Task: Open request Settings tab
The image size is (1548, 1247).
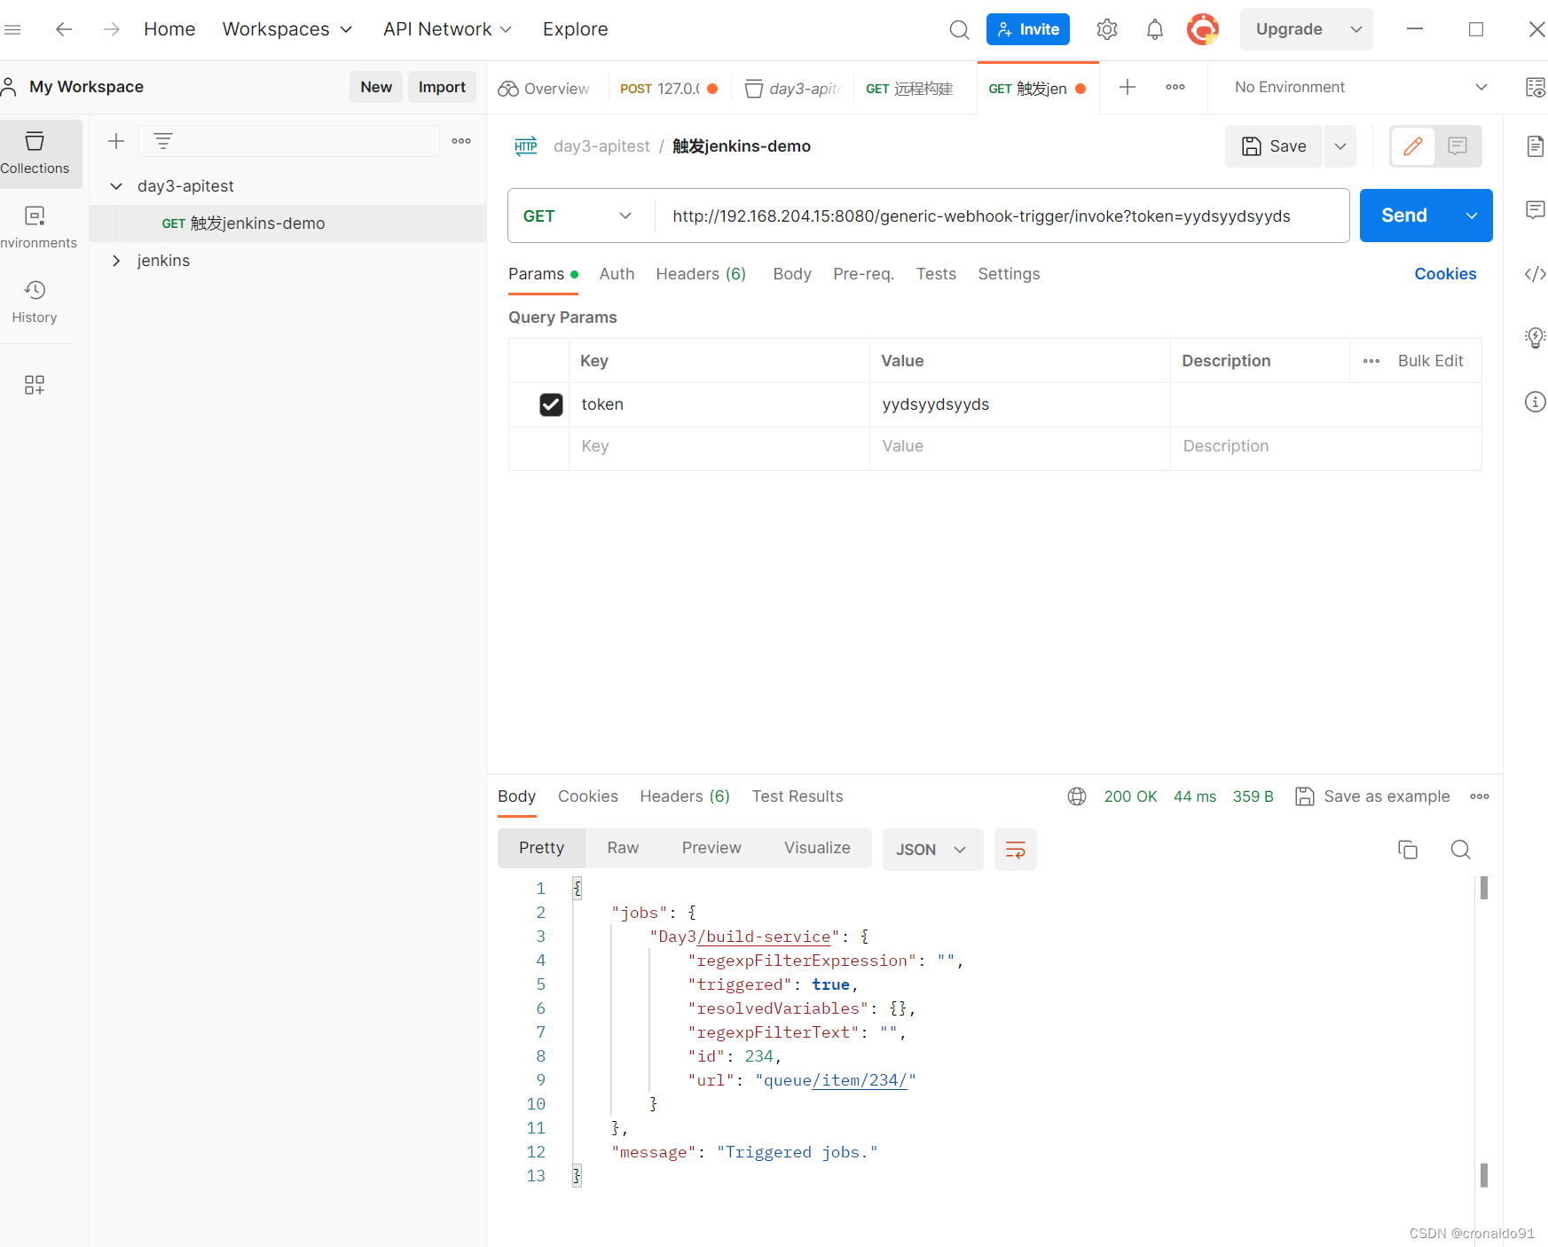Action: coord(1009,274)
